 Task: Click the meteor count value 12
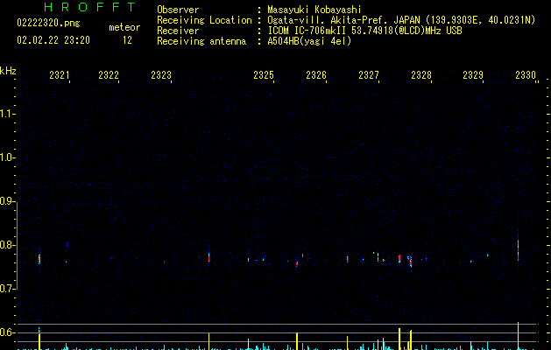[127, 40]
